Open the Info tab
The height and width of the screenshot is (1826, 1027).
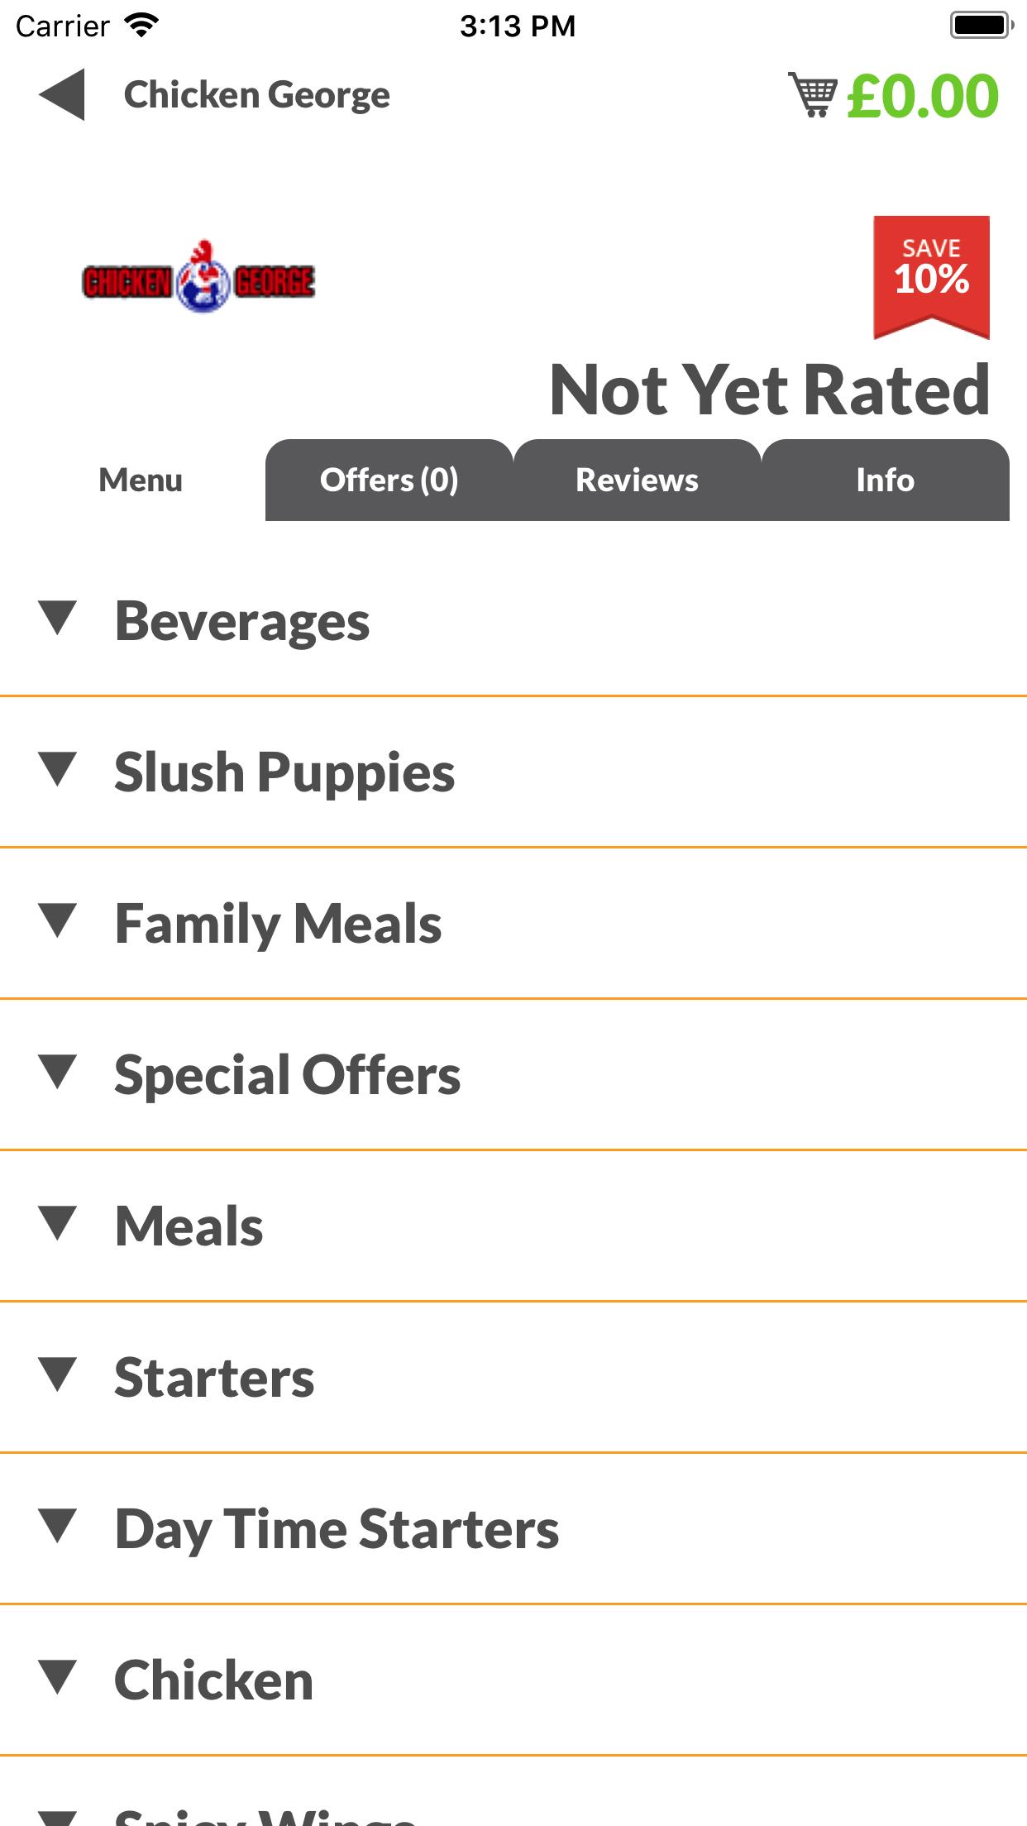[885, 480]
